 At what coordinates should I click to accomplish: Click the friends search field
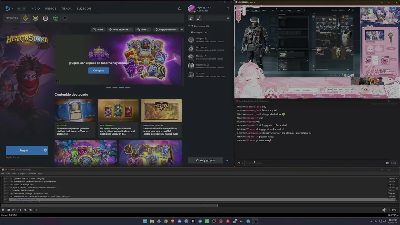[x=217, y=18]
